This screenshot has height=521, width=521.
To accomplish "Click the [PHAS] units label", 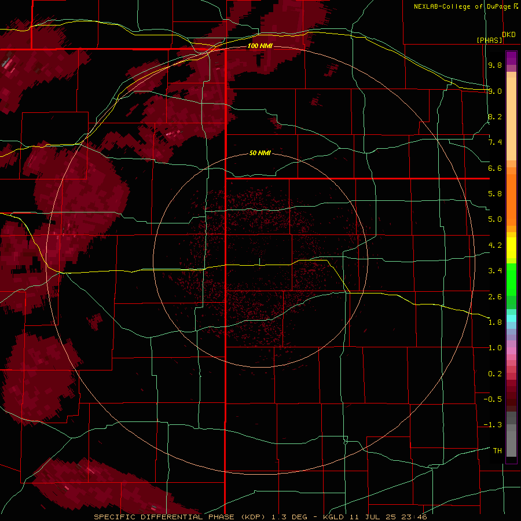I will 489,40.
